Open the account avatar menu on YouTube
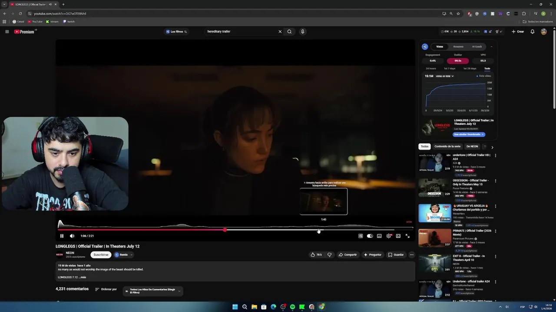The height and width of the screenshot is (312, 556). point(543,32)
